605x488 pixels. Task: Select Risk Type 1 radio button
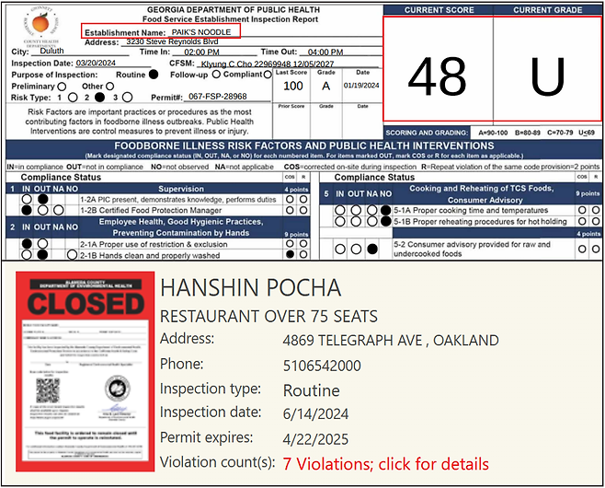72,97
